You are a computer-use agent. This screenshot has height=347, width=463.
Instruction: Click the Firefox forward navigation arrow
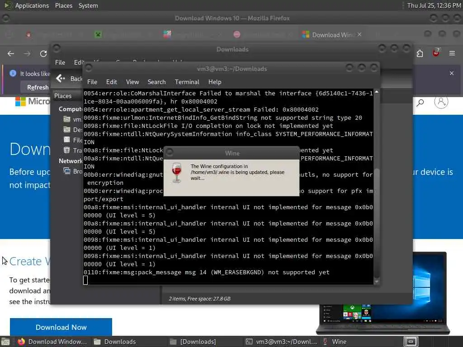27,53
